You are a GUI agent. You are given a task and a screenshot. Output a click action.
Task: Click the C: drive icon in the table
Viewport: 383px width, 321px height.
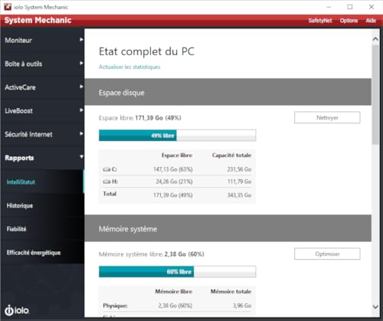click(106, 169)
